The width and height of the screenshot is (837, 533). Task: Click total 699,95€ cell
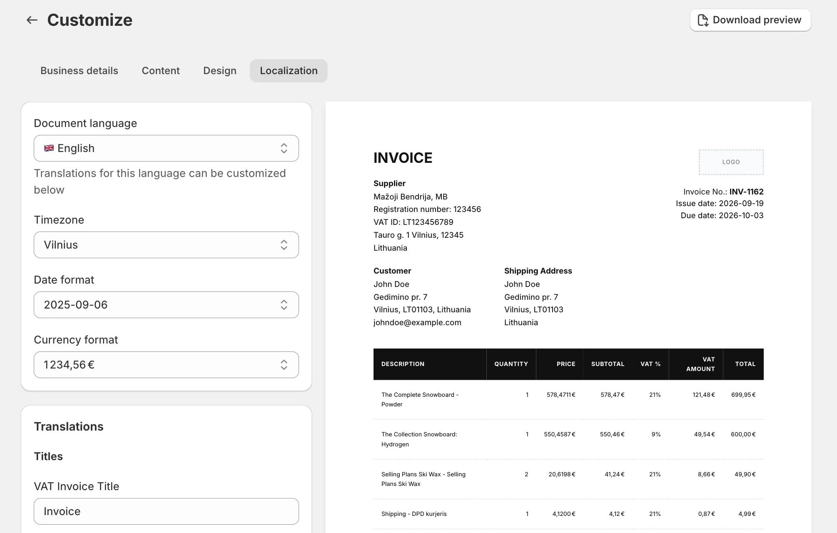(x=743, y=395)
